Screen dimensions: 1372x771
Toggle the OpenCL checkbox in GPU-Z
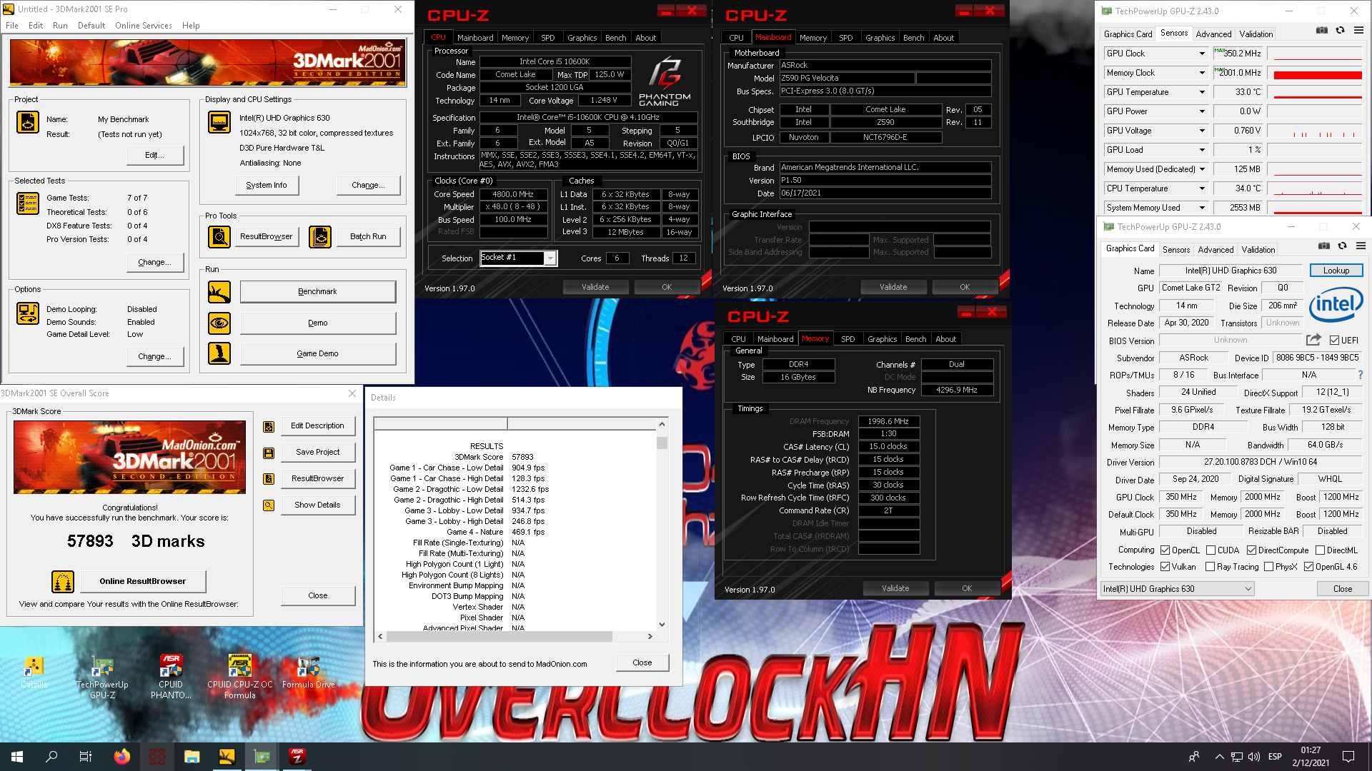pyautogui.click(x=1165, y=550)
